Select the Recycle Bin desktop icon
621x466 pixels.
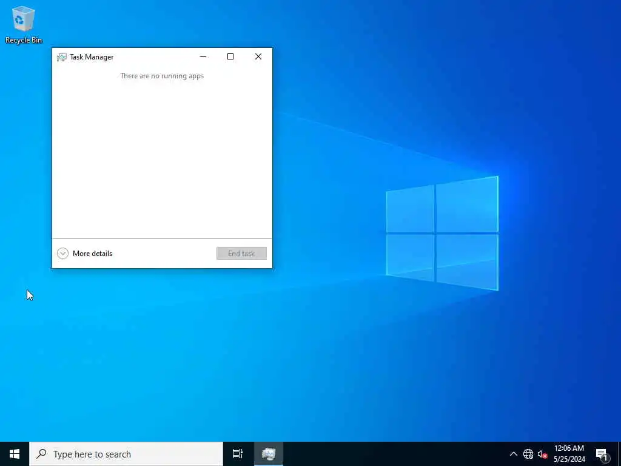[x=24, y=24]
